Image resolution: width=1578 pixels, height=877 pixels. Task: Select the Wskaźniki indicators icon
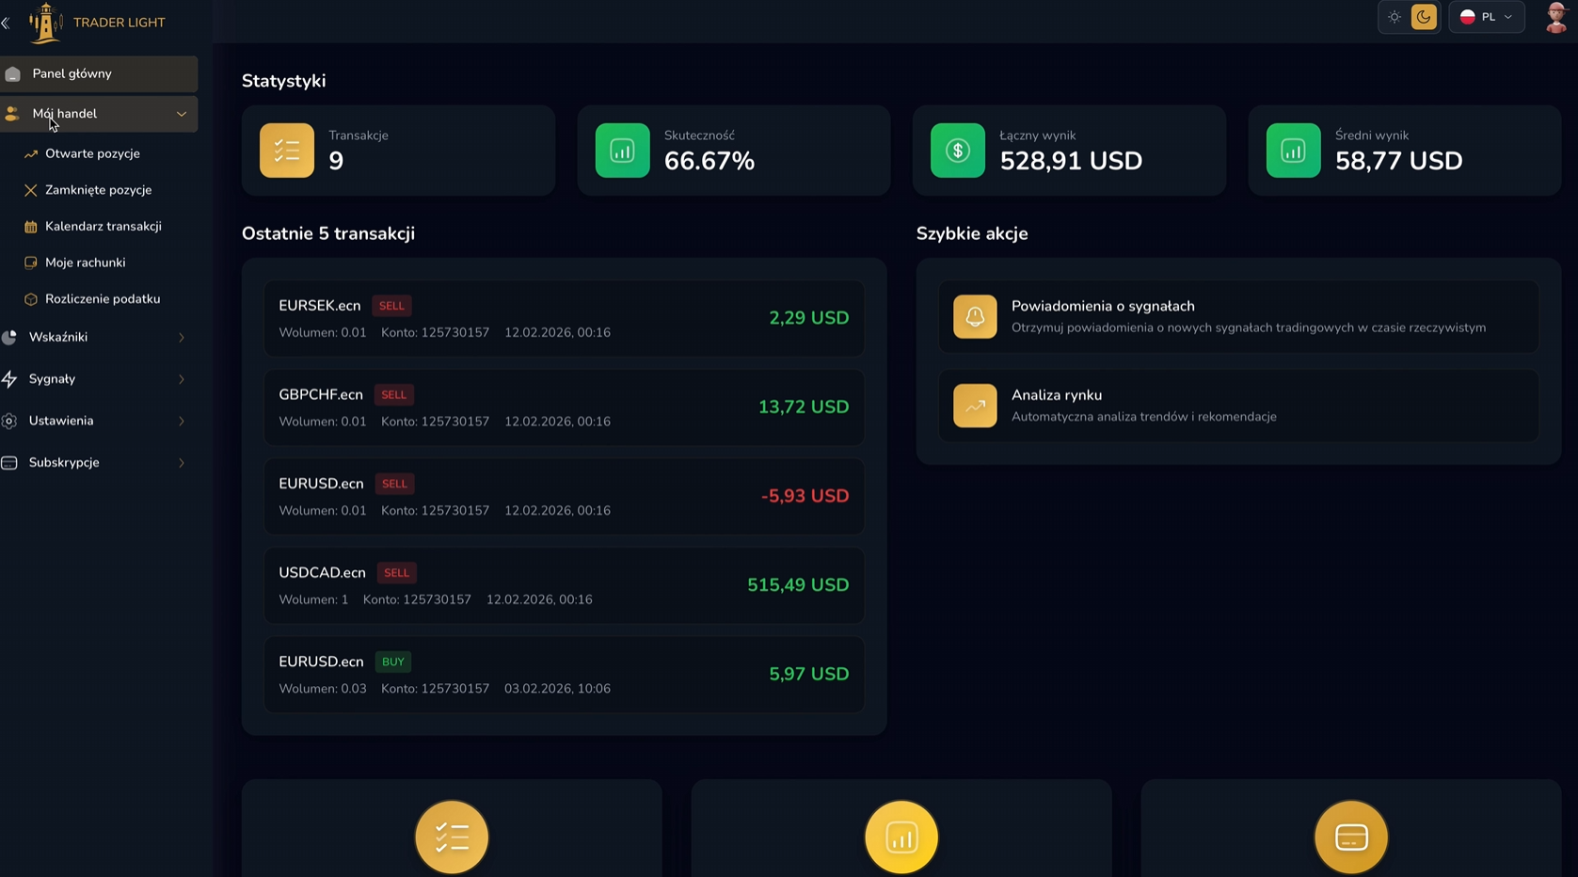tap(10, 337)
